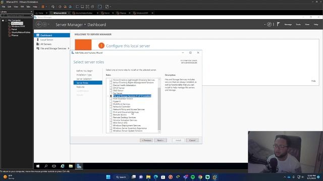Click Server Manager icon in guest taskbar

point(79,166)
